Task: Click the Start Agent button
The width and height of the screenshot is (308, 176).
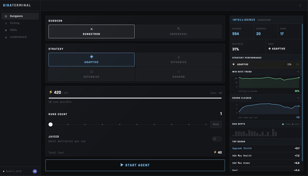Action: click(135, 165)
